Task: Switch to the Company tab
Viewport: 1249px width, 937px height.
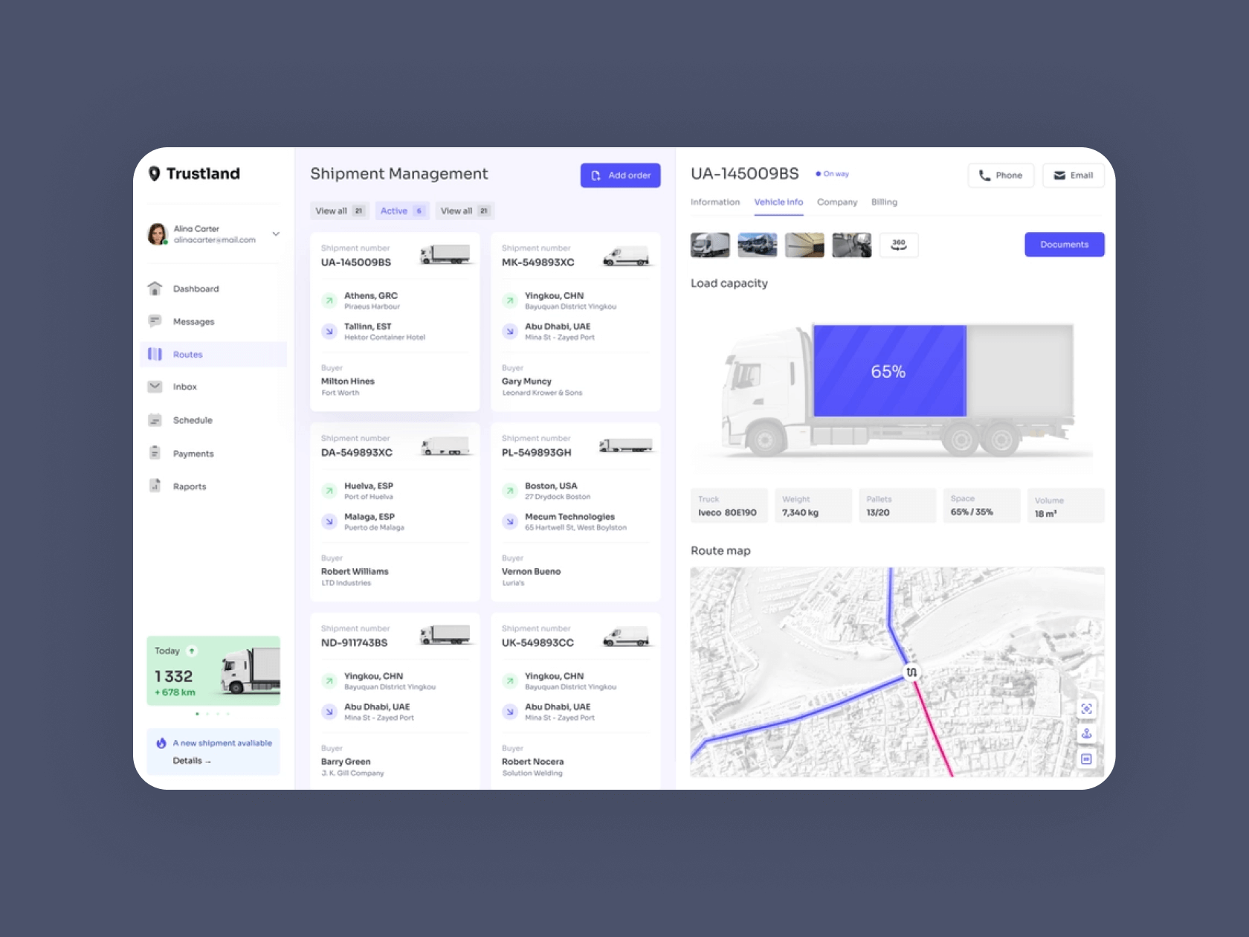Action: [837, 202]
